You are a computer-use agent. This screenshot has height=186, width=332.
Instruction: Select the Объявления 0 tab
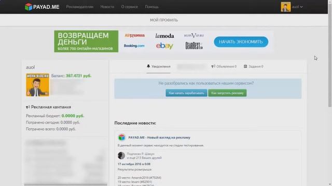click(224, 67)
